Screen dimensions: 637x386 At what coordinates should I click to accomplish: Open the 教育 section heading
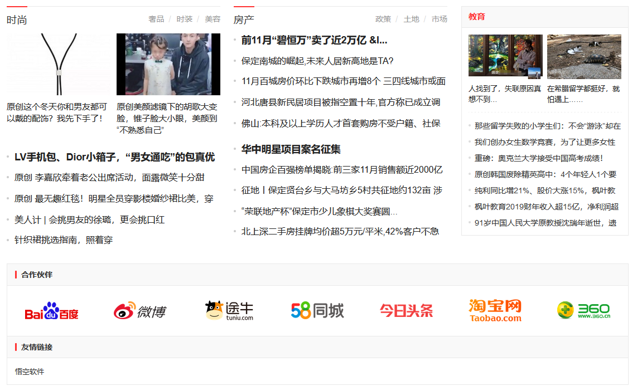coord(476,17)
